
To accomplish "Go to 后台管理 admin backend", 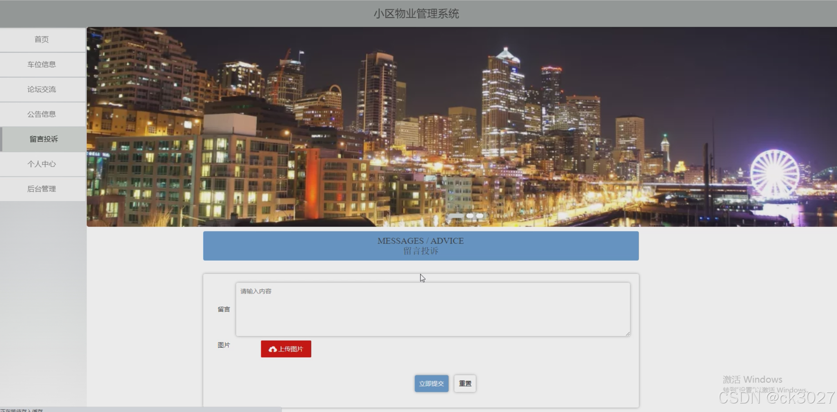I will click(x=42, y=189).
